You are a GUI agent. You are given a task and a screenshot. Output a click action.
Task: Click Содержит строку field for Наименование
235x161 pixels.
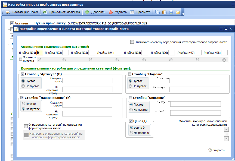click(87, 105)
